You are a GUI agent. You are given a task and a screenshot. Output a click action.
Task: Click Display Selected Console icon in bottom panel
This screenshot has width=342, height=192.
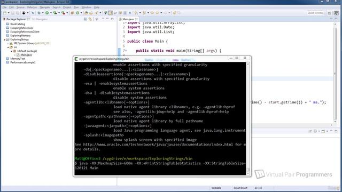point(315,131)
